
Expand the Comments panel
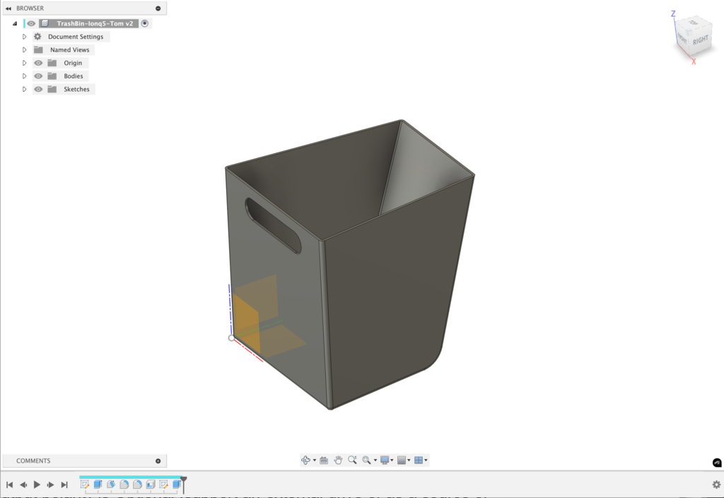coord(158,461)
